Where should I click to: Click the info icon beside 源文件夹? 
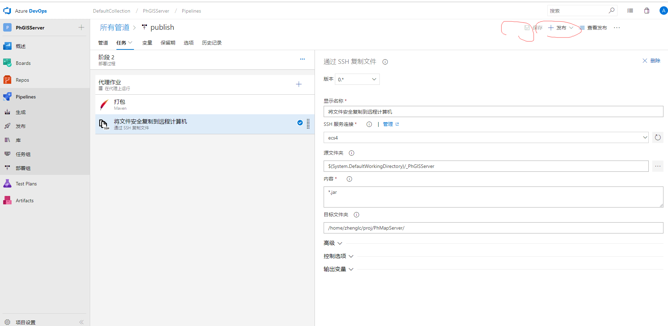click(351, 153)
